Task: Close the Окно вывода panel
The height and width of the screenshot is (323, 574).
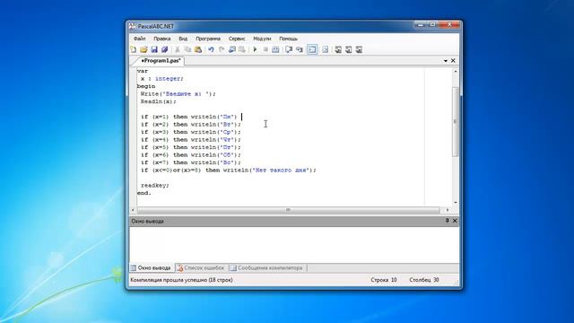Action: click(455, 221)
